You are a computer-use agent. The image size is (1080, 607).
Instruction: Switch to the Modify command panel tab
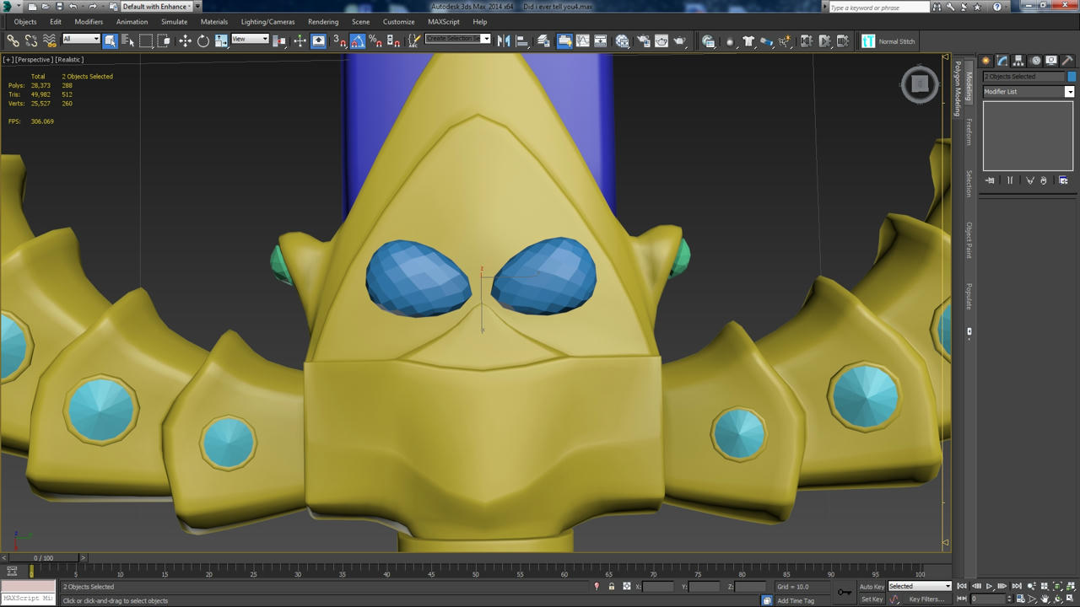click(1002, 61)
